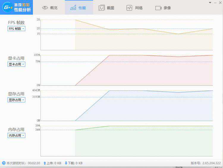Viewport: 223px width, 168px height.
Task: Click the clock icon beside 本次游戏时长
Action: pyautogui.click(x=4, y=163)
